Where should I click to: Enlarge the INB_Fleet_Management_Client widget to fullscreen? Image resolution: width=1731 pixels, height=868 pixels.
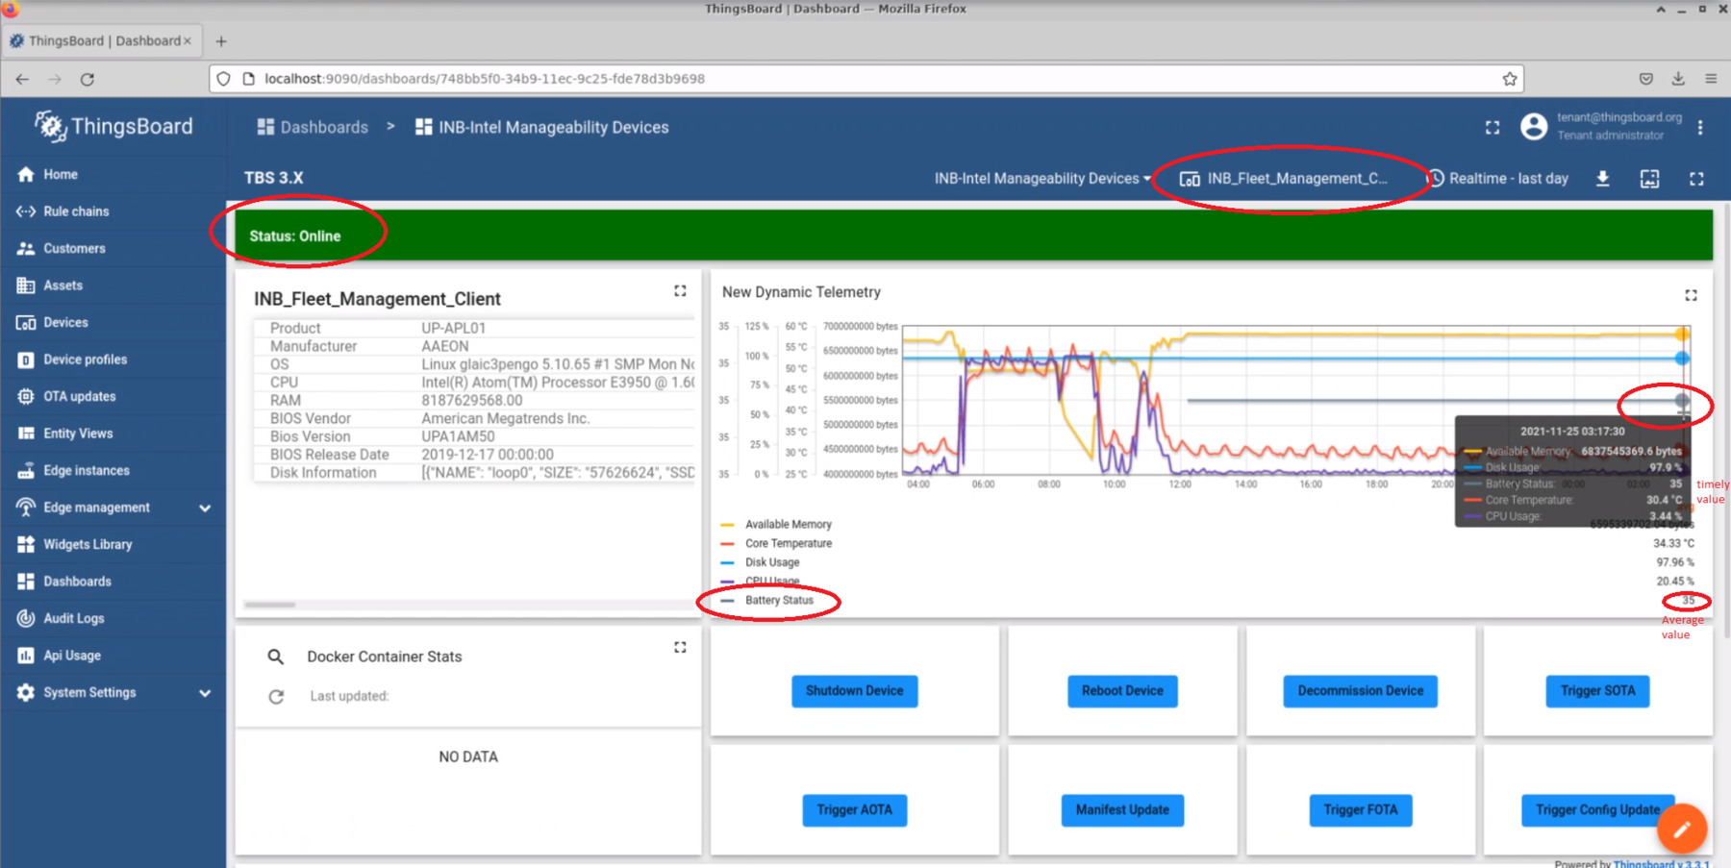pos(680,291)
